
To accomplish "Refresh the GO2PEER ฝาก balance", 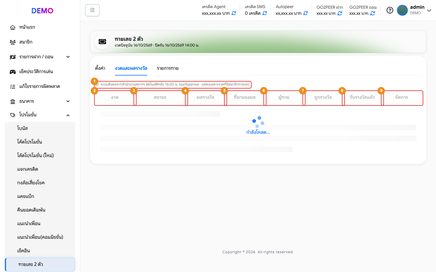I will pyautogui.click(x=340, y=13).
